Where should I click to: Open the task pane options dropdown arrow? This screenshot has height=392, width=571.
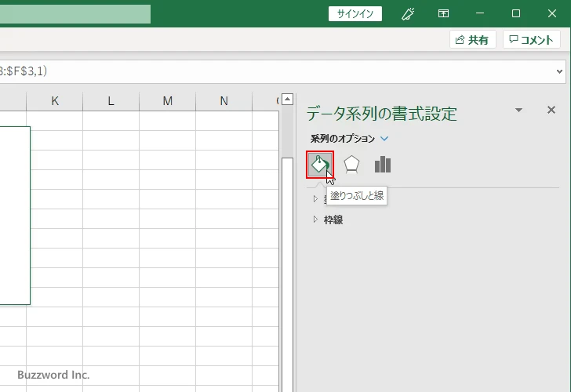(519, 110)
